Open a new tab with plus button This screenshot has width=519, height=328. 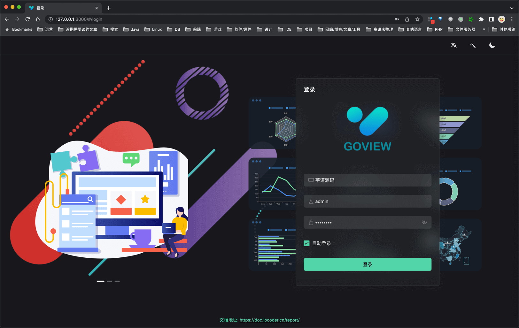(109, 8)
